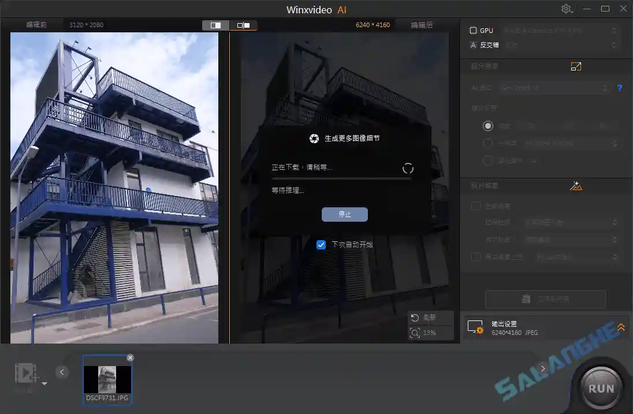Click the 刷新 refresh icon on the preview
Image resolution: width=633 pixels, height=414 pixels.
coord(415,318)
